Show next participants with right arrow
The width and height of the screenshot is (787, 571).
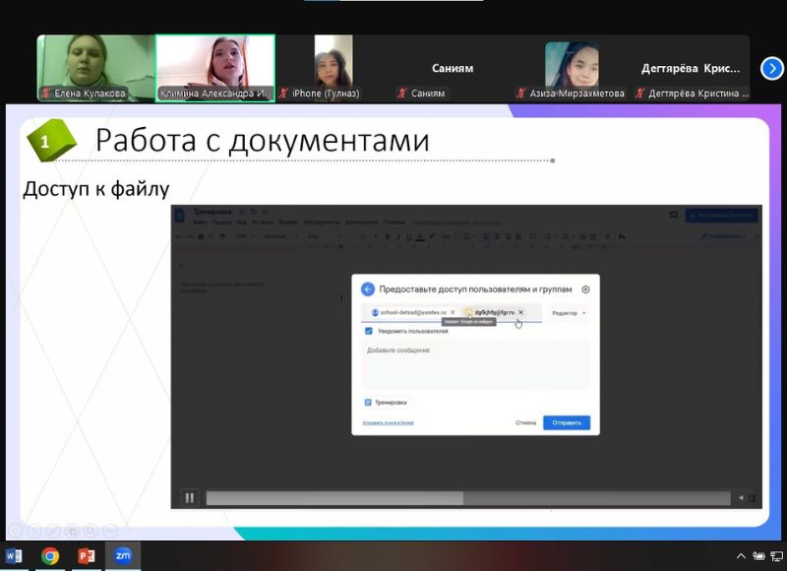click(772, 68)
